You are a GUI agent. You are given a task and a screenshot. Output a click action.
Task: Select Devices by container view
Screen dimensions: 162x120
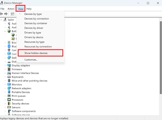[x=40, y=23]
